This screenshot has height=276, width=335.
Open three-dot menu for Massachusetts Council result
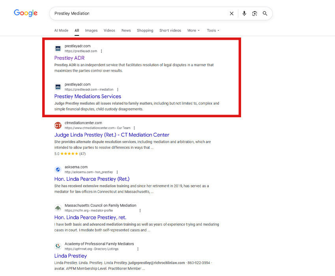point(140,210)
